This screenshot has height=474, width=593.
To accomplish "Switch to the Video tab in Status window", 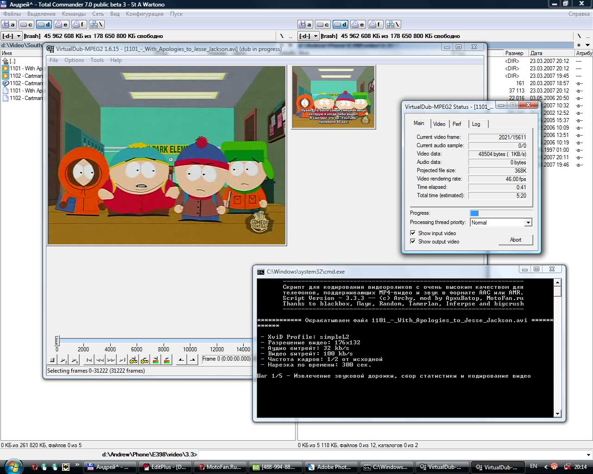I will pyautogui.click(x=439, y=124).
